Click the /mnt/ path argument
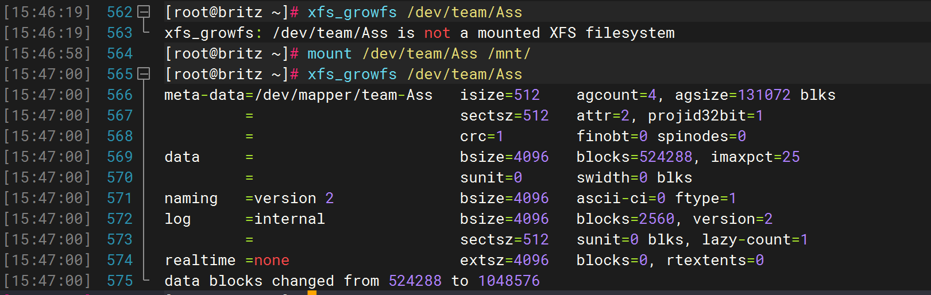Image resolution: width=931 pixels, height=295 pixels. [509, 53]
